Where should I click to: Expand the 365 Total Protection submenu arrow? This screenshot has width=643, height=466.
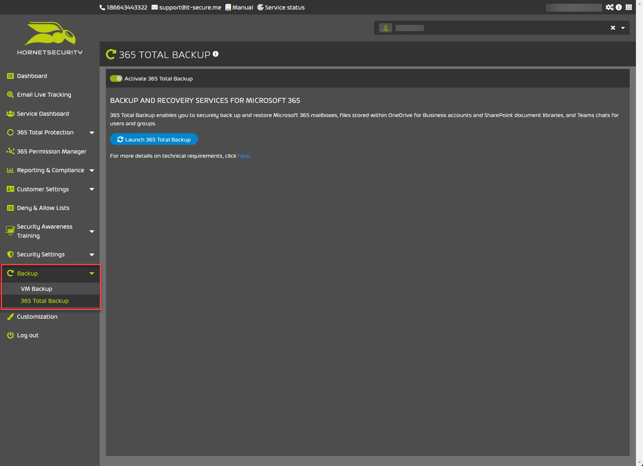click(x=92, y=133)
